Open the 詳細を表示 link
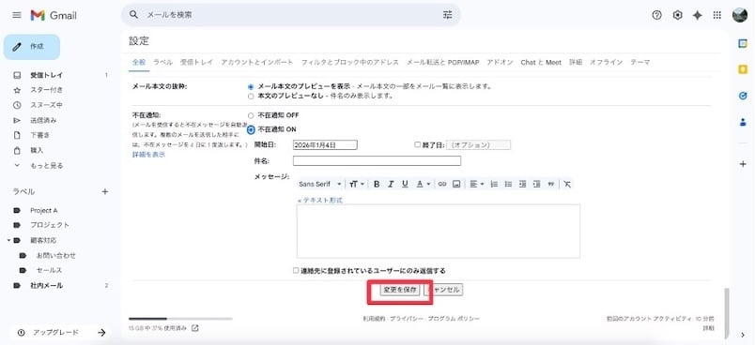Screen dimensions: 755x345 [148, 155]
